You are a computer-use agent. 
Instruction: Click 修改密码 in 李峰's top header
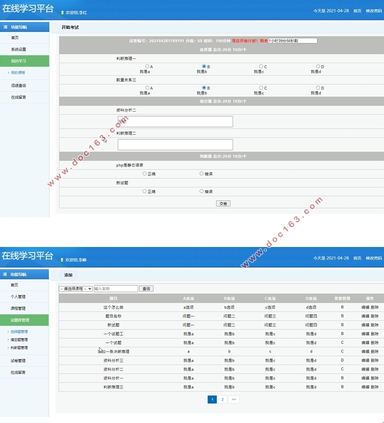coord(374,258)
